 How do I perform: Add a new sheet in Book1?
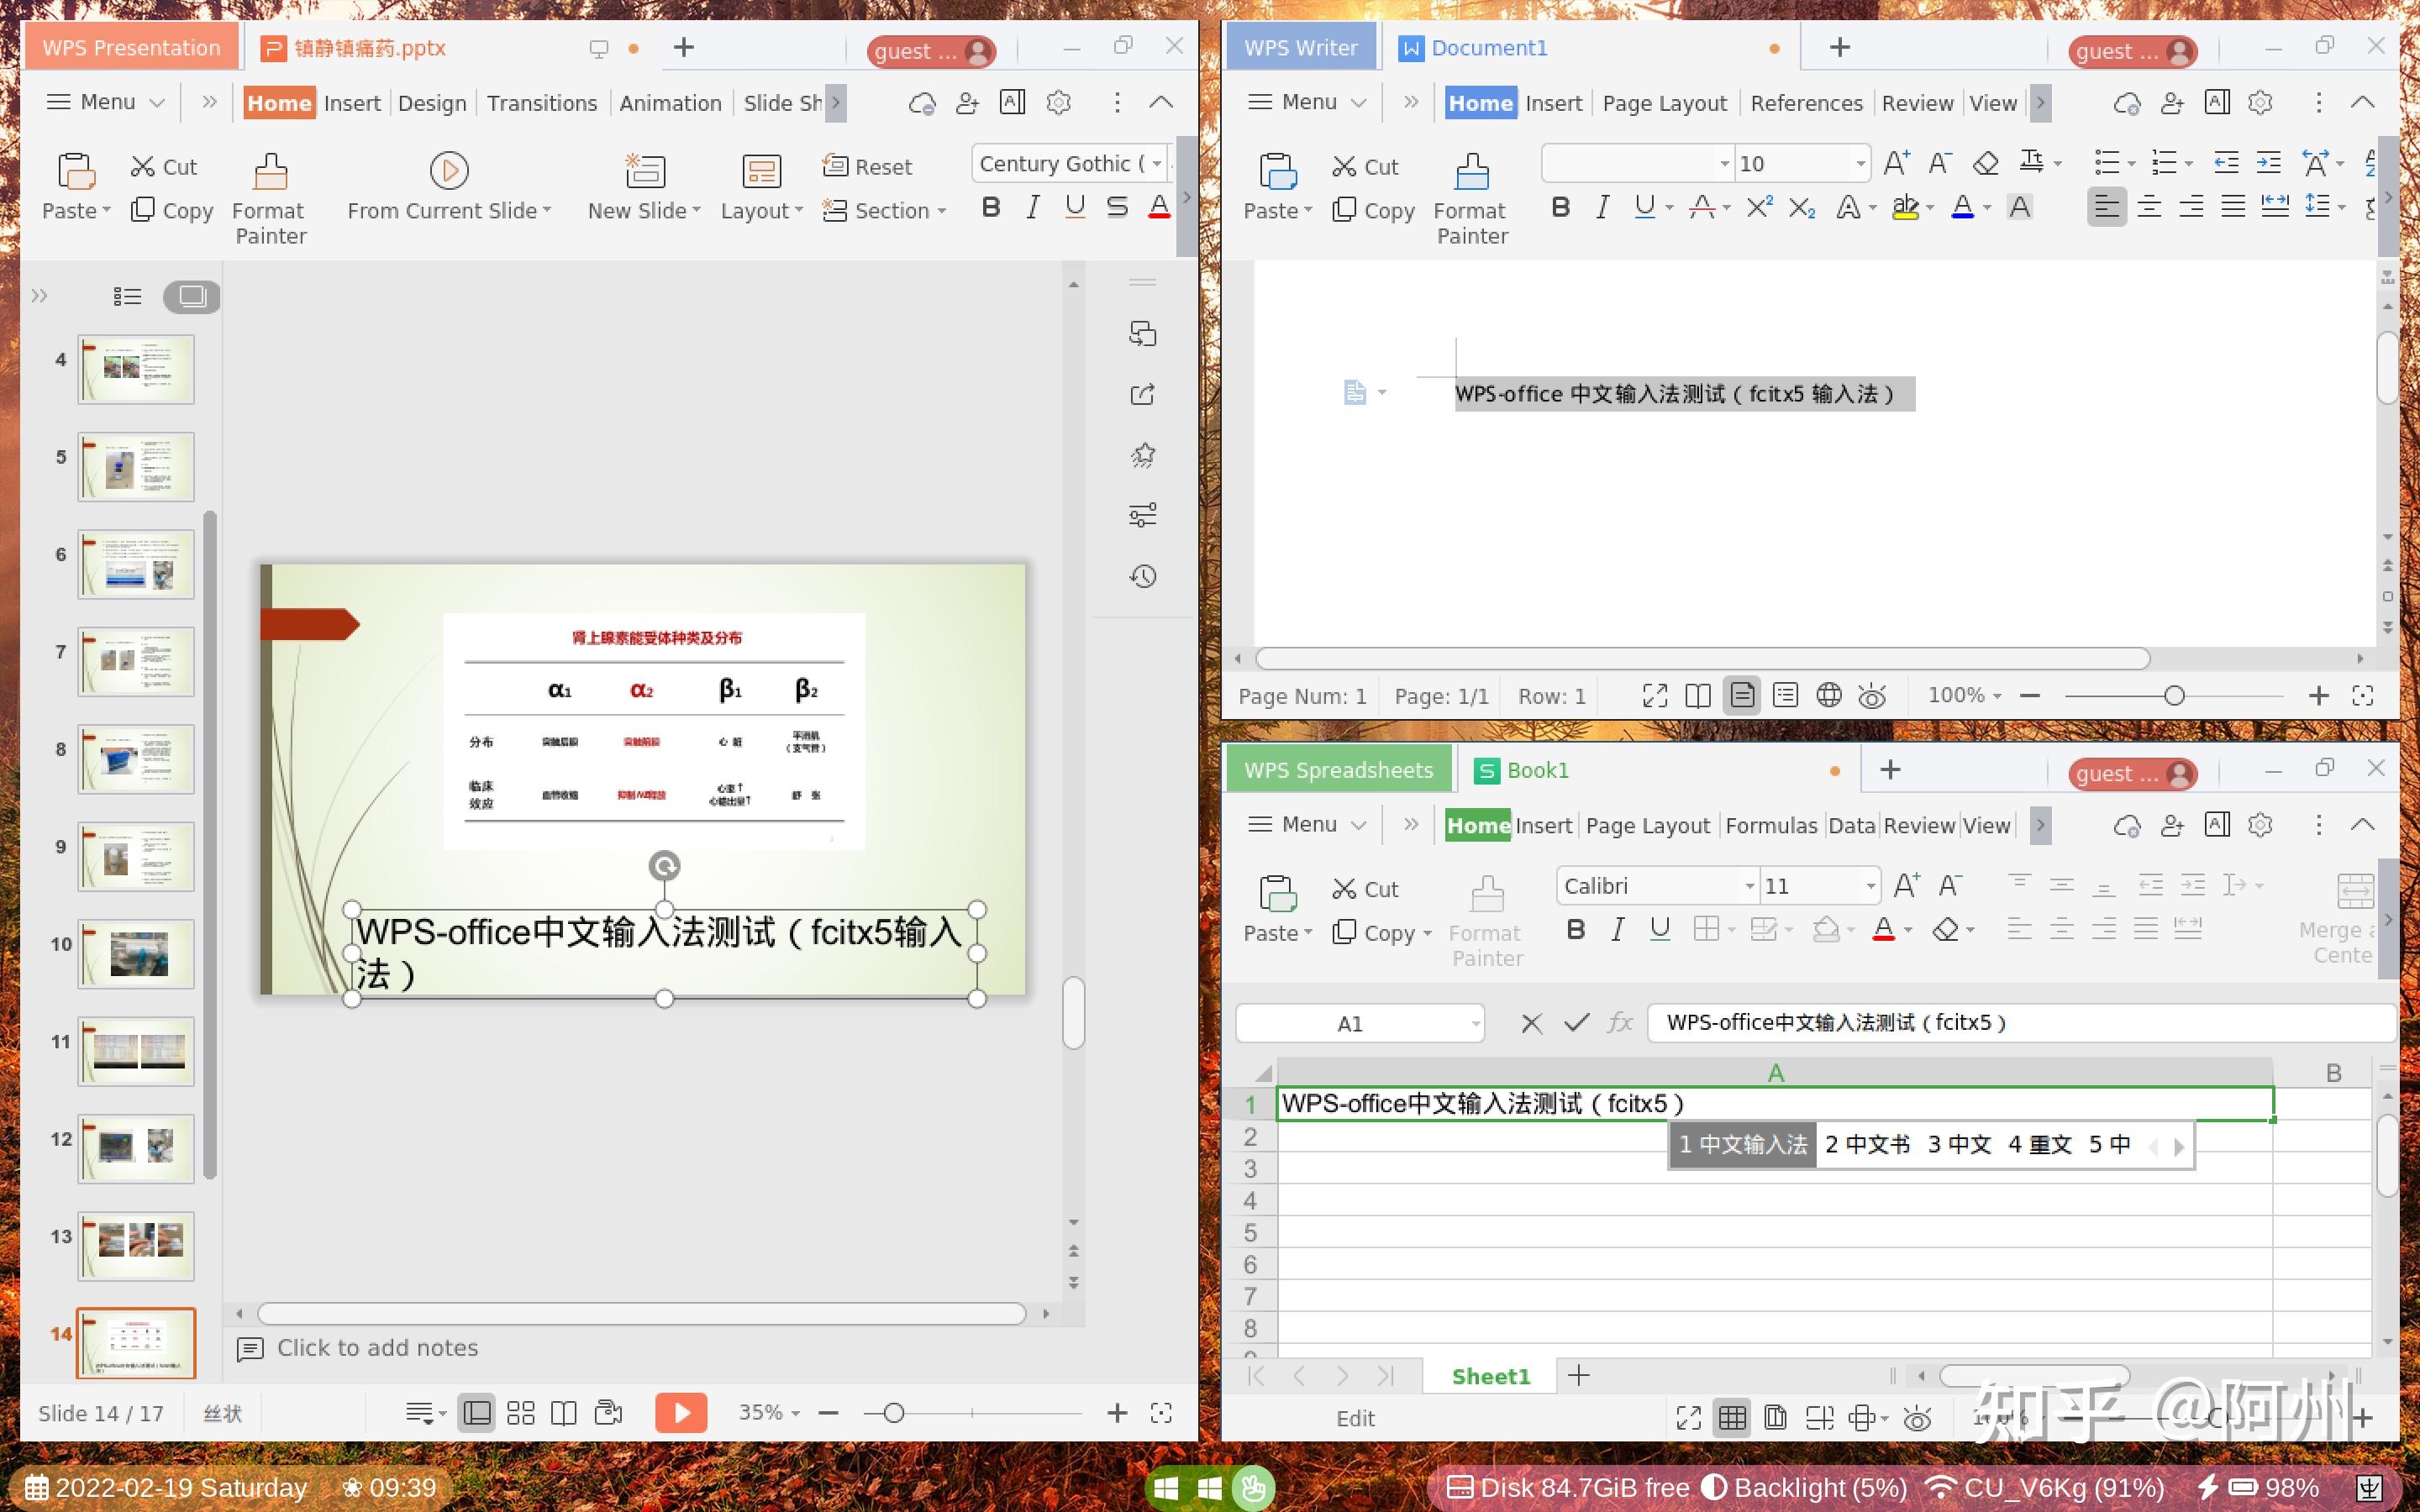tap(1578, 1375)
